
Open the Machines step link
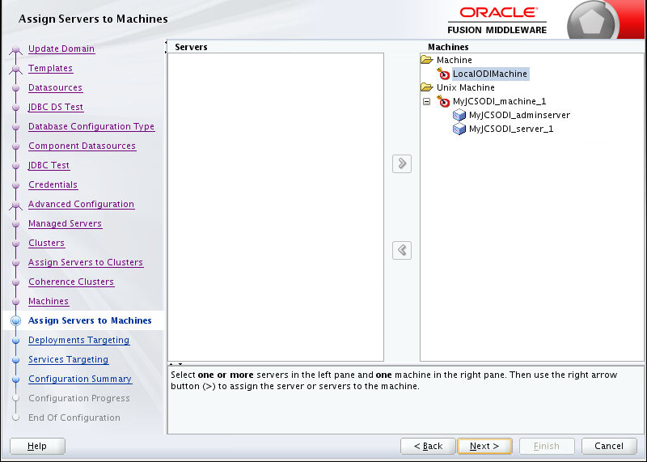coord(49,301)
